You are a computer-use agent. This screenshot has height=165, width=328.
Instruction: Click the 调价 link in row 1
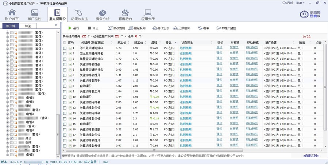220,48
